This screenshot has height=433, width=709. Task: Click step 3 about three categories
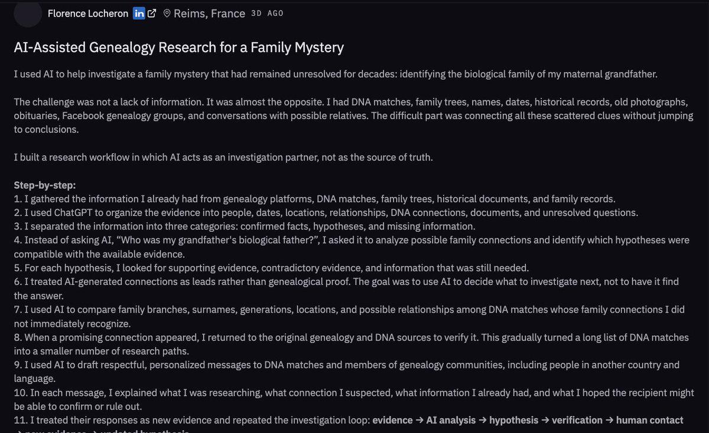pyautogui.click(x=245, y=226)
